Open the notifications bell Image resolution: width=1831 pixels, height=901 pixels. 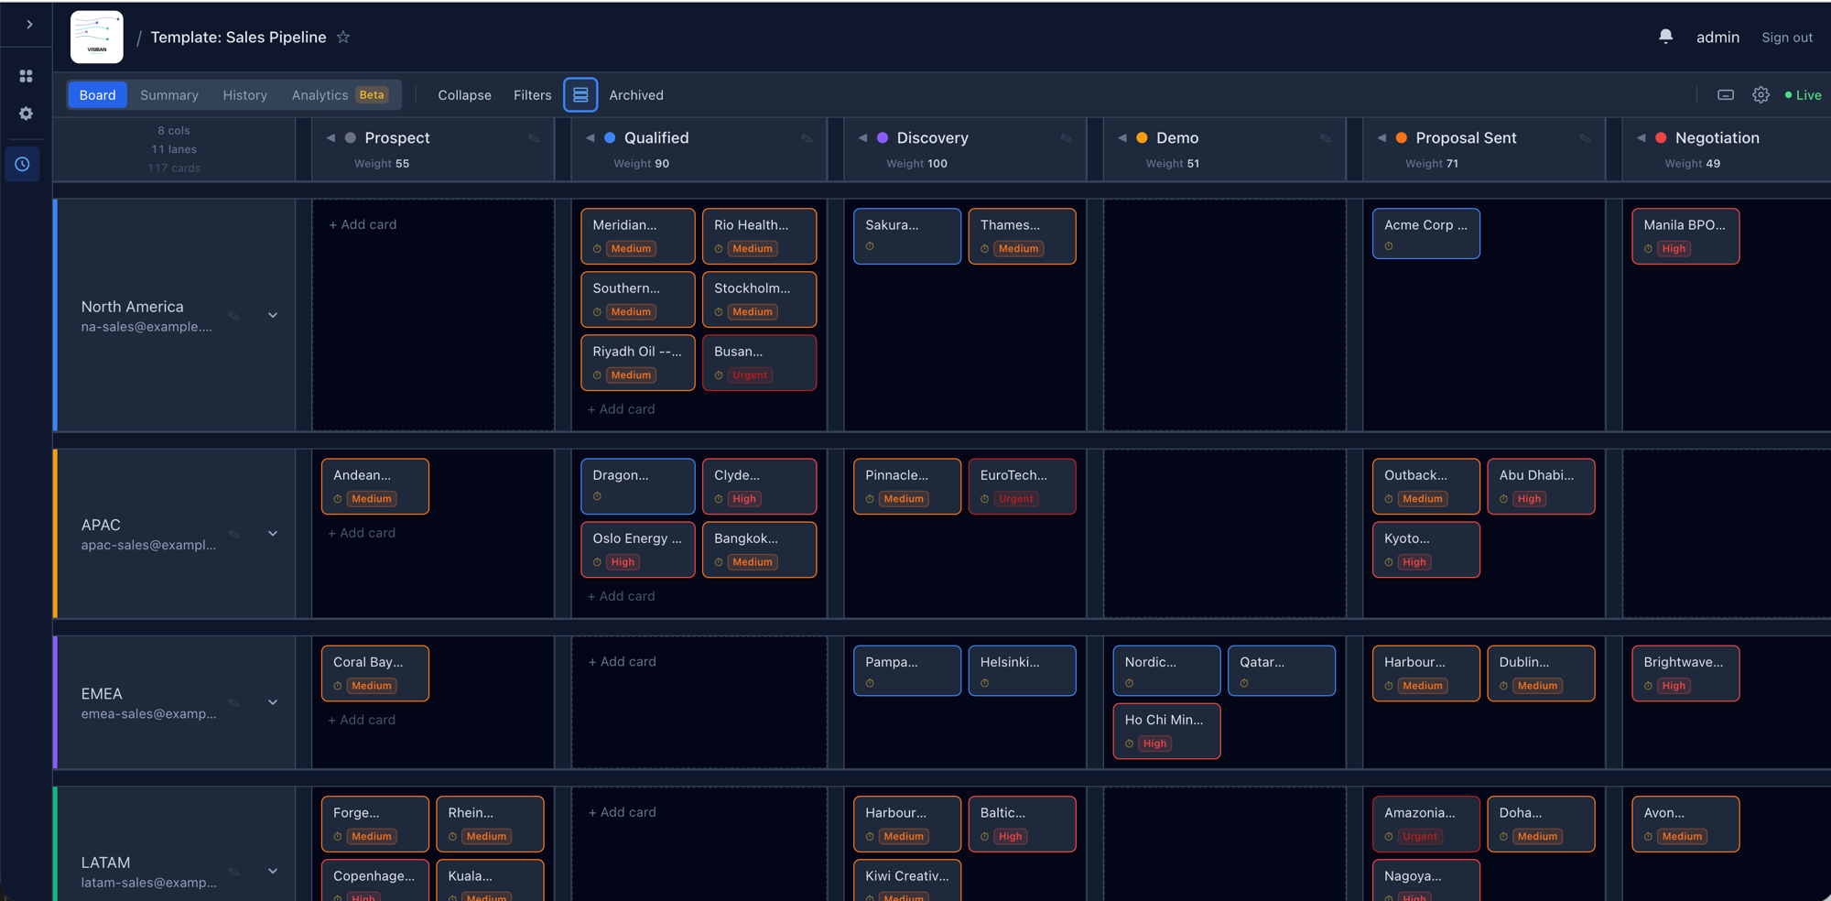[x=1665, y=36]
